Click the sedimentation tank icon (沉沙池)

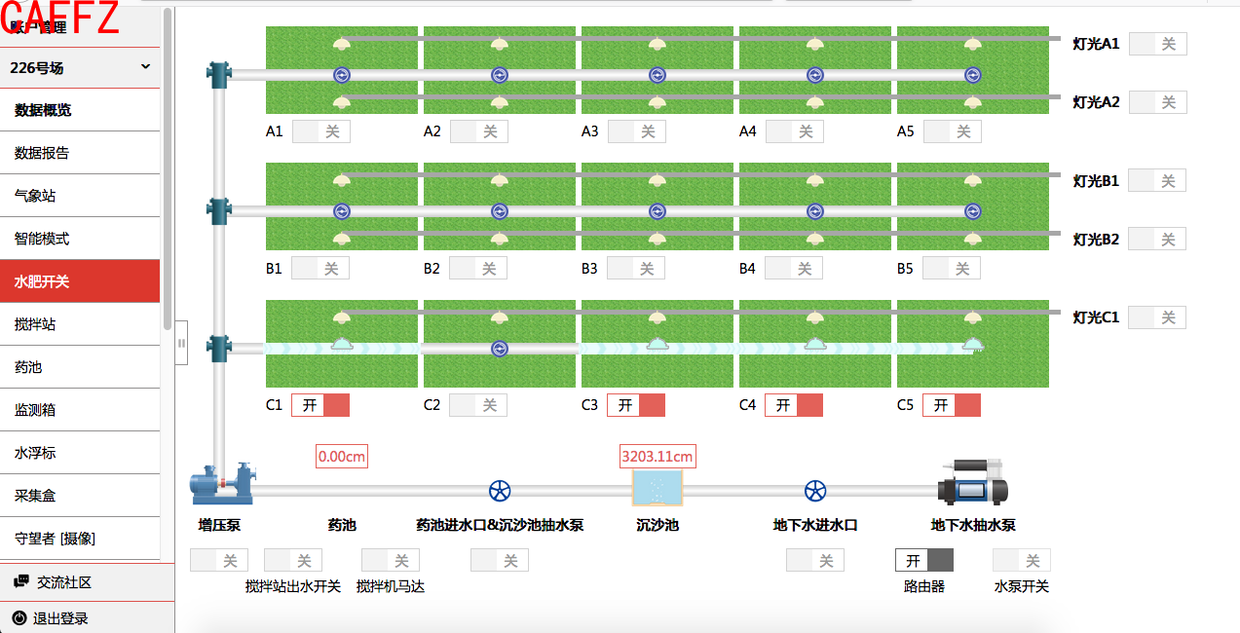pos(658,487)
